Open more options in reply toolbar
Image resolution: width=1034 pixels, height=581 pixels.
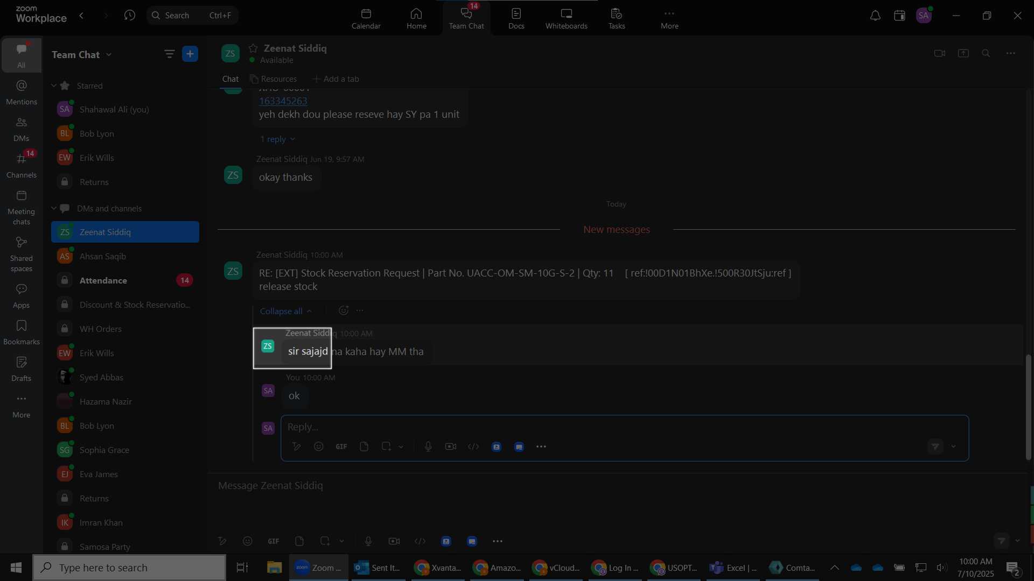click(x=541, y=447)
